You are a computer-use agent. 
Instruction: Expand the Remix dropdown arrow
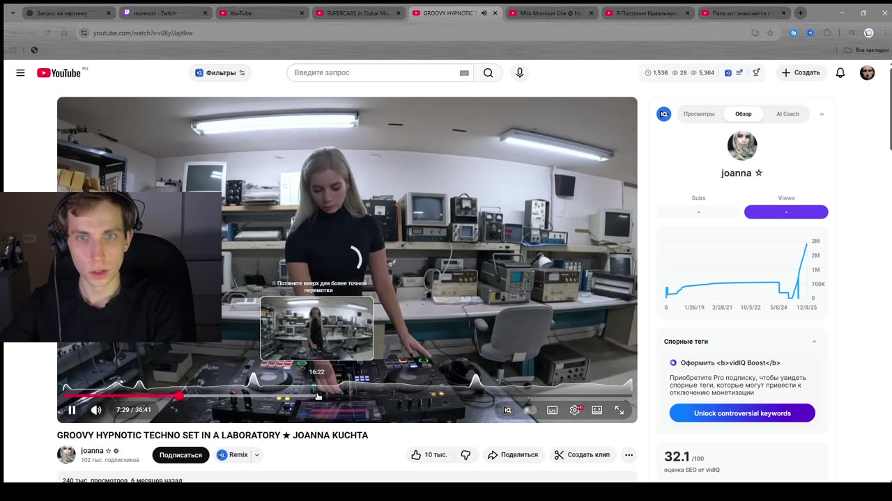point(256,455)
